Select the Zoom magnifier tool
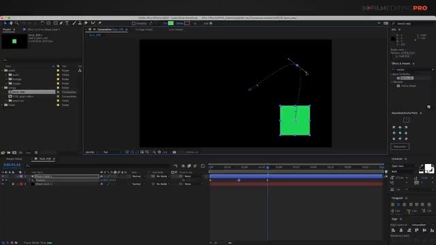This screenshot has height=245, width=436. 16,23
